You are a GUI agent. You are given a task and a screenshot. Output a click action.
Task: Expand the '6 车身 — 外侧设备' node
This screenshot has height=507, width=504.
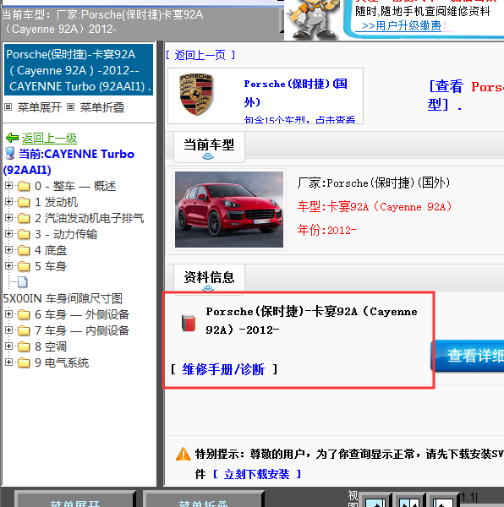coord(8,314)
